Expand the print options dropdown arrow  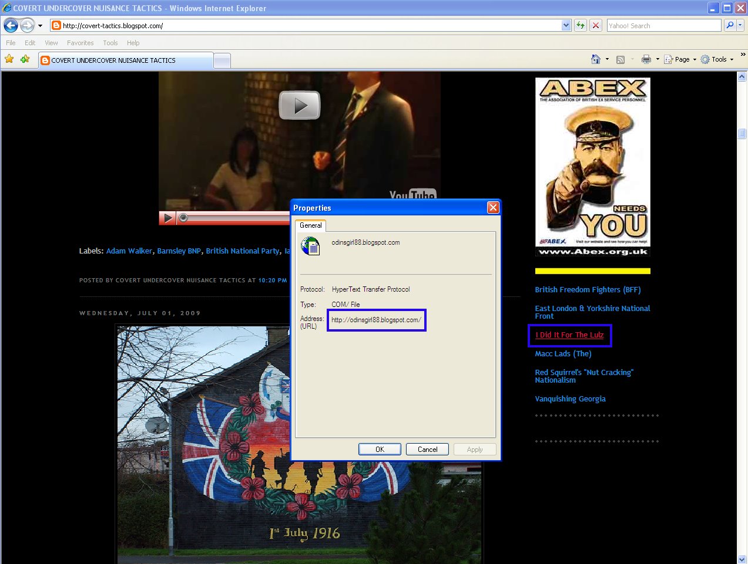[658, 59]
